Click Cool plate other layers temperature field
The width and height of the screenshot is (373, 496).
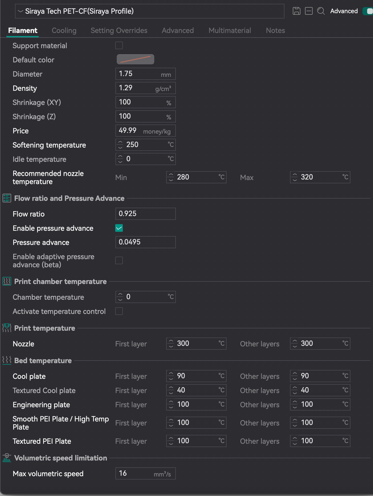click(320, 376)
